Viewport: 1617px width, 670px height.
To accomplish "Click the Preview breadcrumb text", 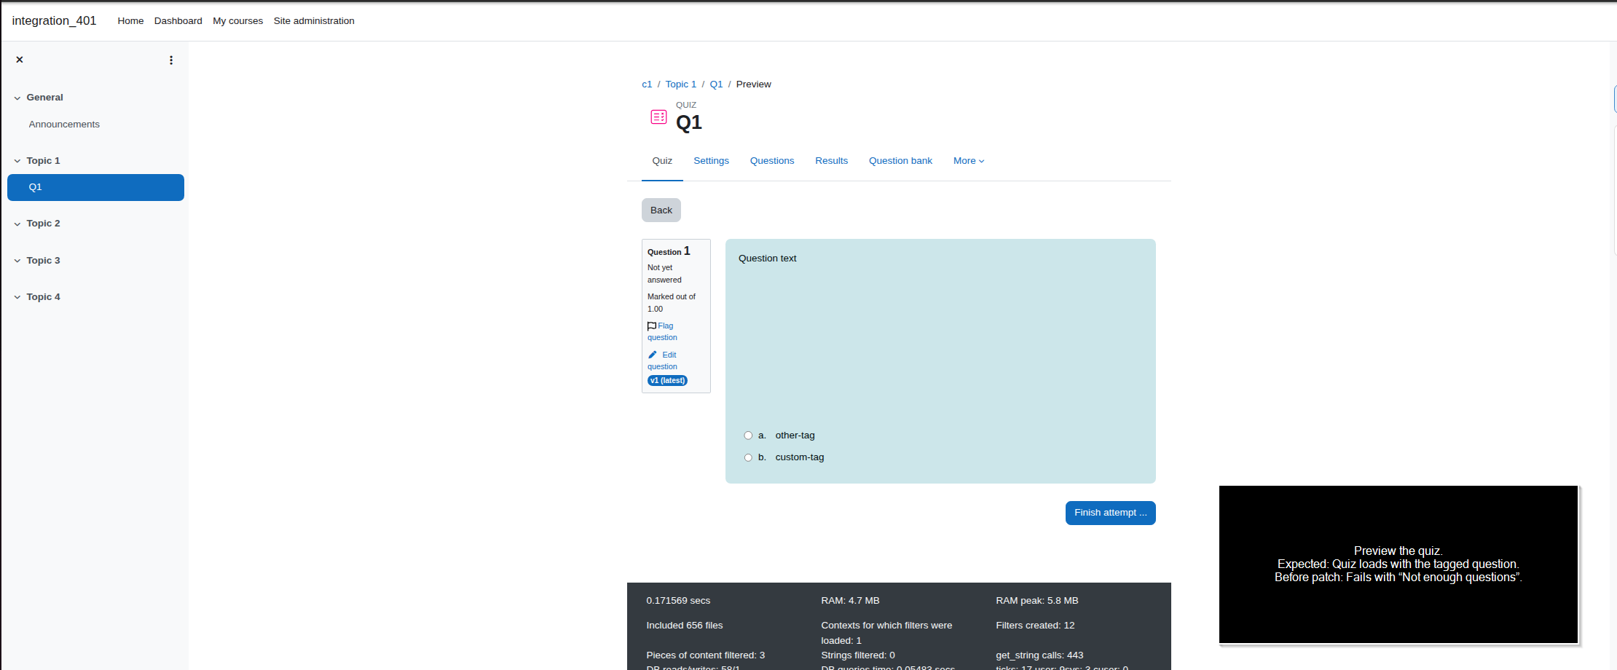I will point(753,84).
